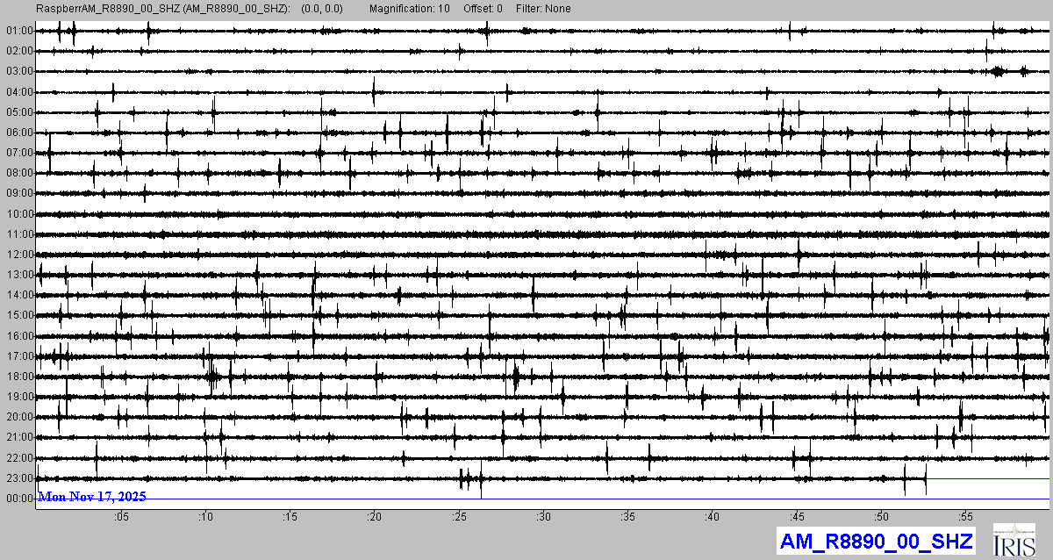Select the 01:00 hour row label
The width and height of the screenshot is (1053, 560).
(18, 31)
